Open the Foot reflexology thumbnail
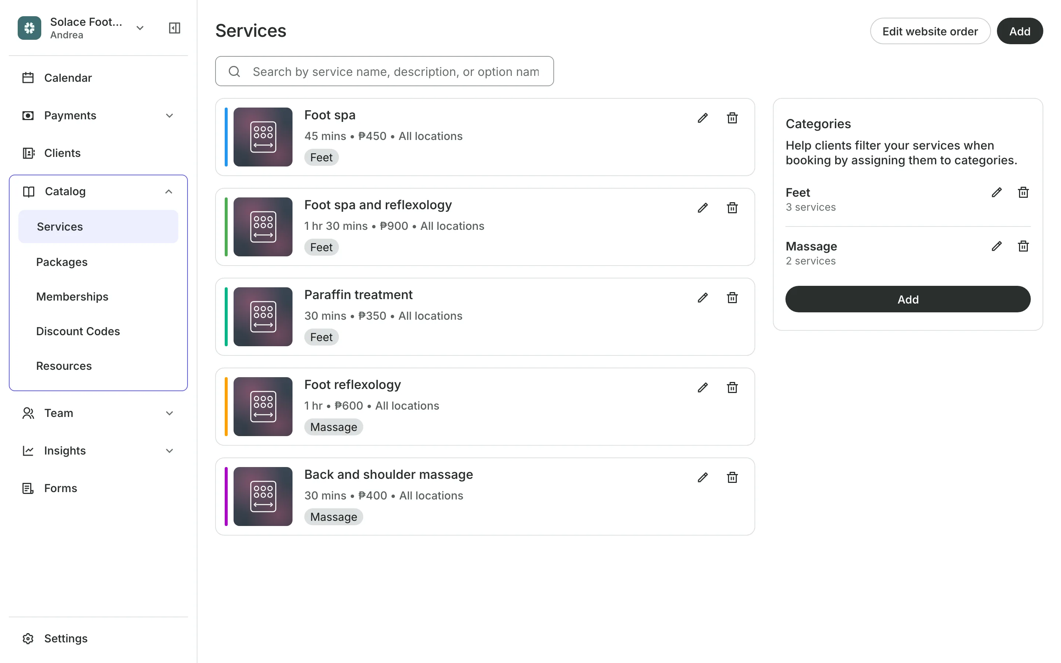Screen dimensions: 1061x663 [x=263, y=407]
